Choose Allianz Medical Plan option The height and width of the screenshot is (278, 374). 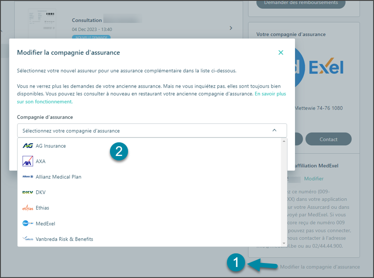pos(149,177)
